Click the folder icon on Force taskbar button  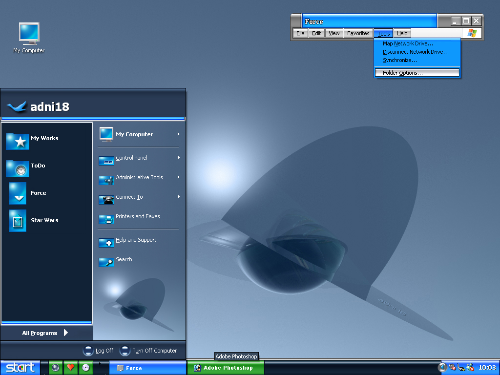(120, 368)
